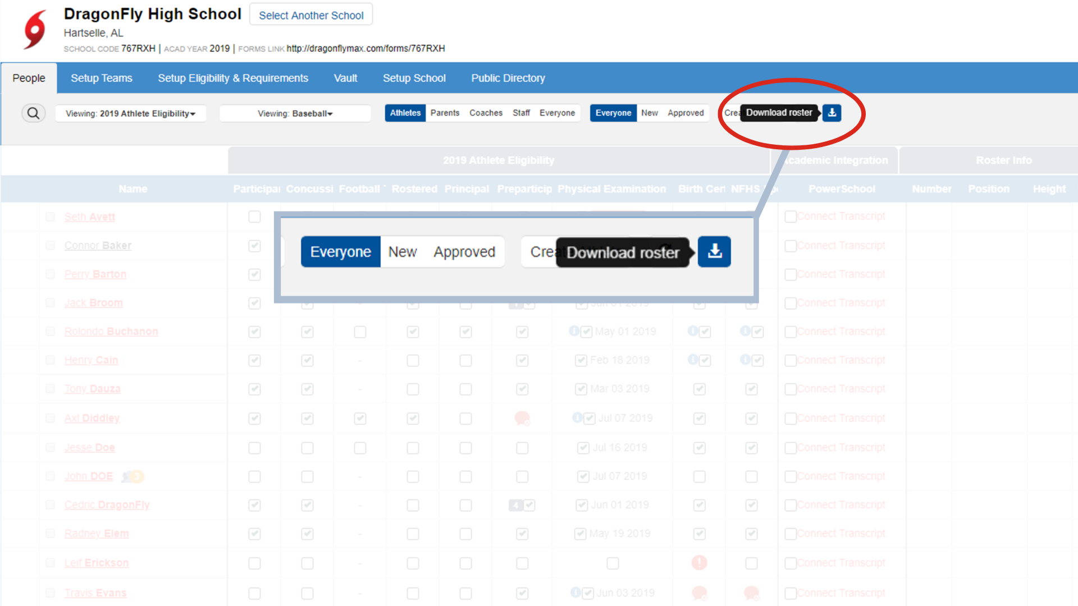The image size is (1078, 606).
Task: Open the Vault tab
Action: point(345,78)
